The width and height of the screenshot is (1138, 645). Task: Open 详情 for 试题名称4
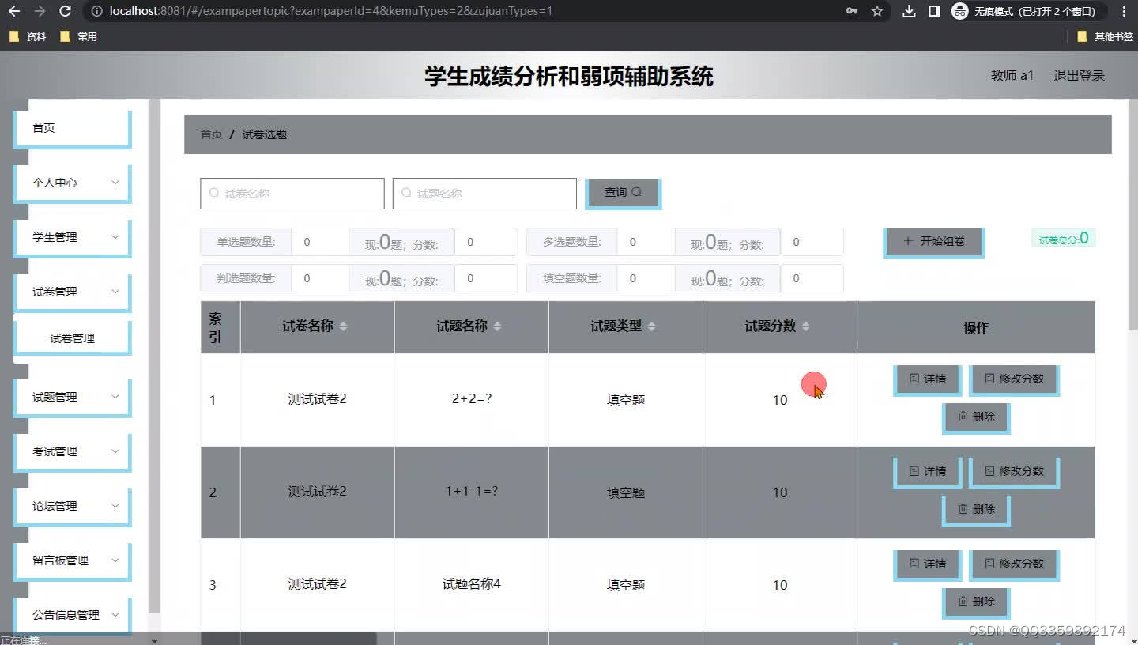[x=928, y=564]
